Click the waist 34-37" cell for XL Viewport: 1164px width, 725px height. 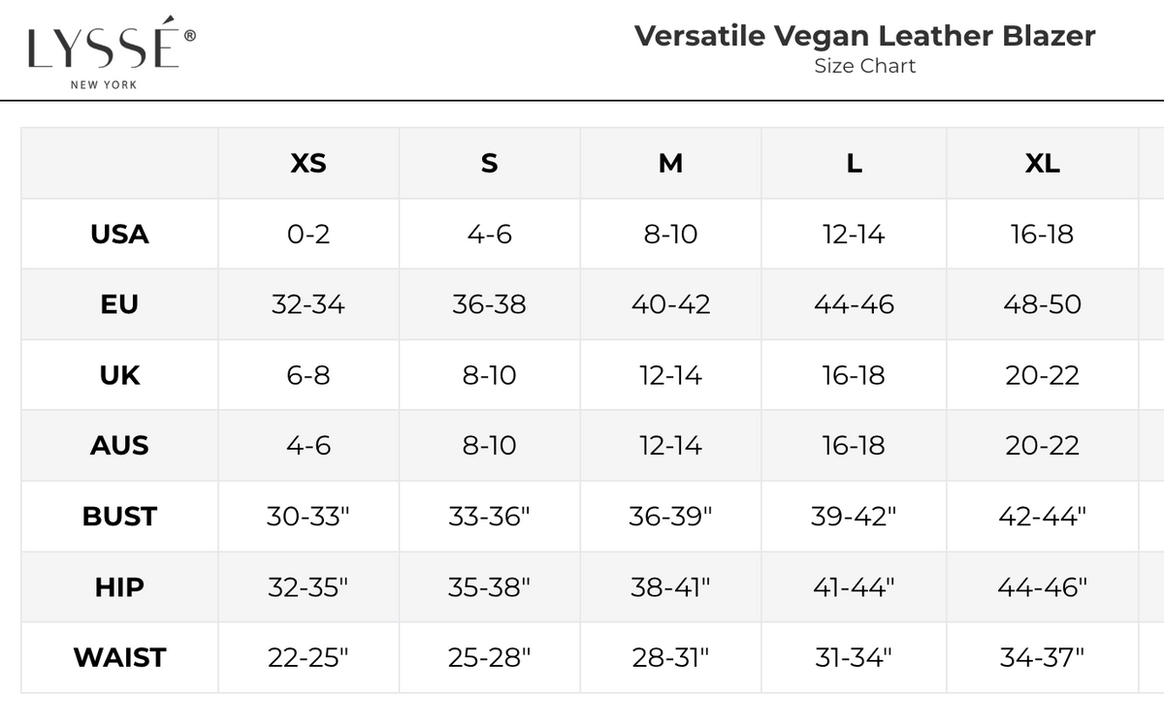(1042, 658)
